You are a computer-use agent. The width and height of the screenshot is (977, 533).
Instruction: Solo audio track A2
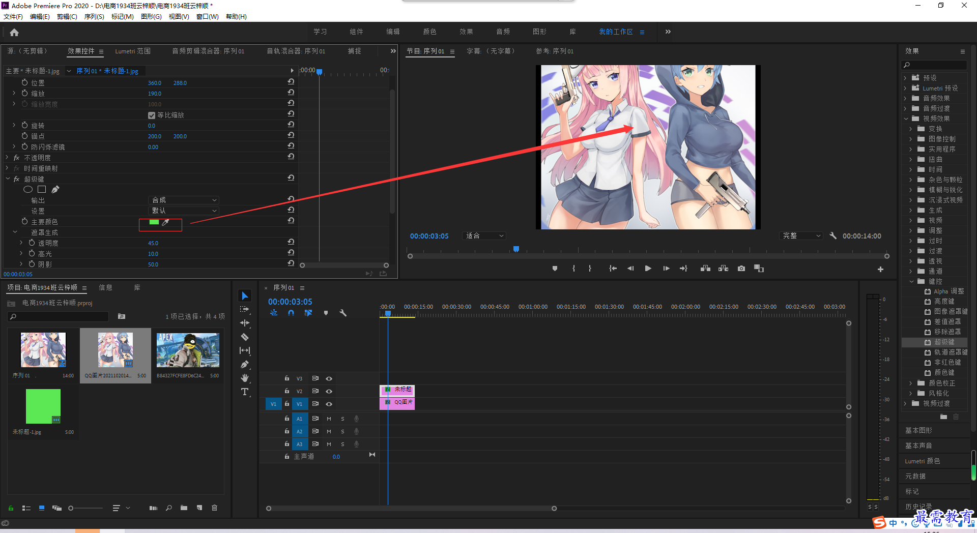[x=342, y=431]
